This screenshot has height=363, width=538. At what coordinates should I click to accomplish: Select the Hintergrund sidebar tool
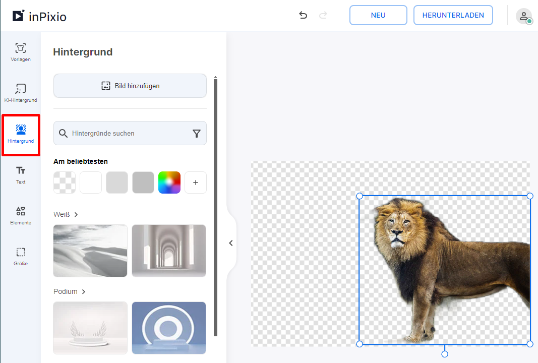(x=21, y=134)
